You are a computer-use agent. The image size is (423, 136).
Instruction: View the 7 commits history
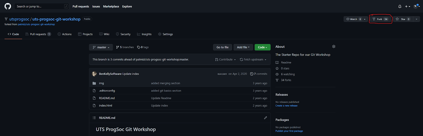click(x=259, y=74)
